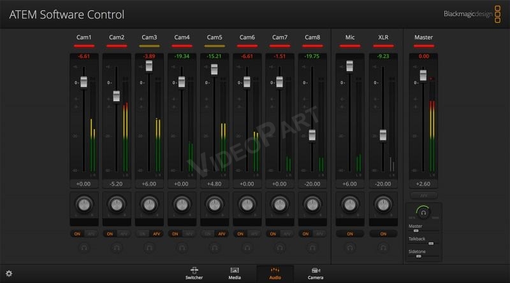This screenshot has width=510, height=283.
Task: Solo Cam3 with its headphone icon
Action: point(149,248)
